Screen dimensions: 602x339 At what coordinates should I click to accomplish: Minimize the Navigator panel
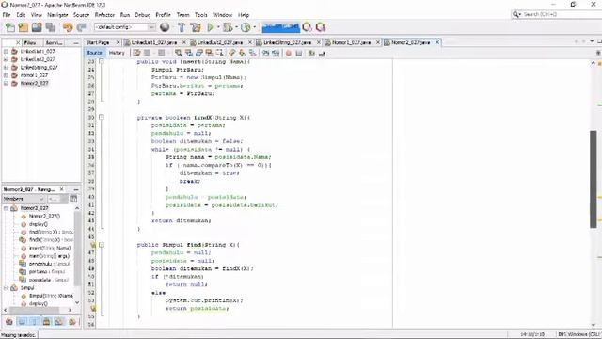pos(76,189)
